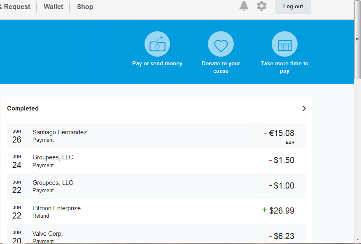Open the notifications bell
This screenshot has height=244, width=361.
(244, 6)
